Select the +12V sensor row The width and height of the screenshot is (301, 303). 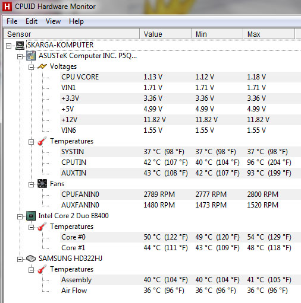[180, 120]
